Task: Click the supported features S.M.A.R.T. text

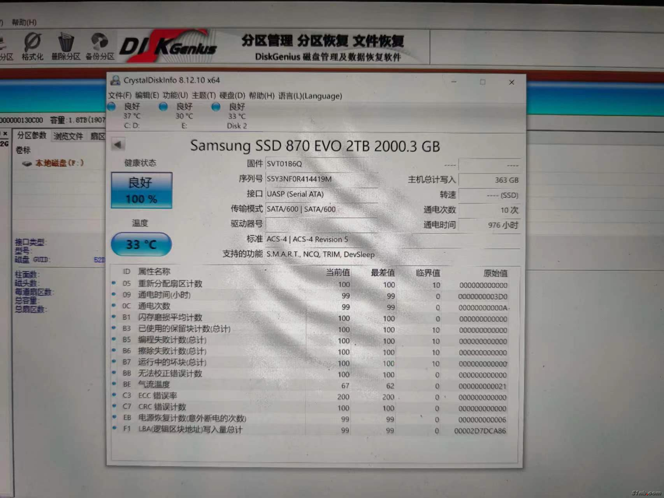Action: tap(320, 254)
